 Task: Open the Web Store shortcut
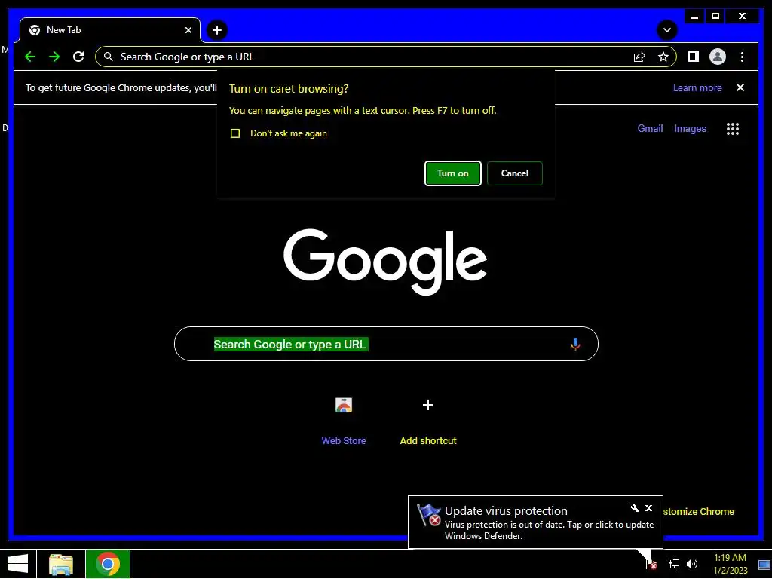coord(344,421)
